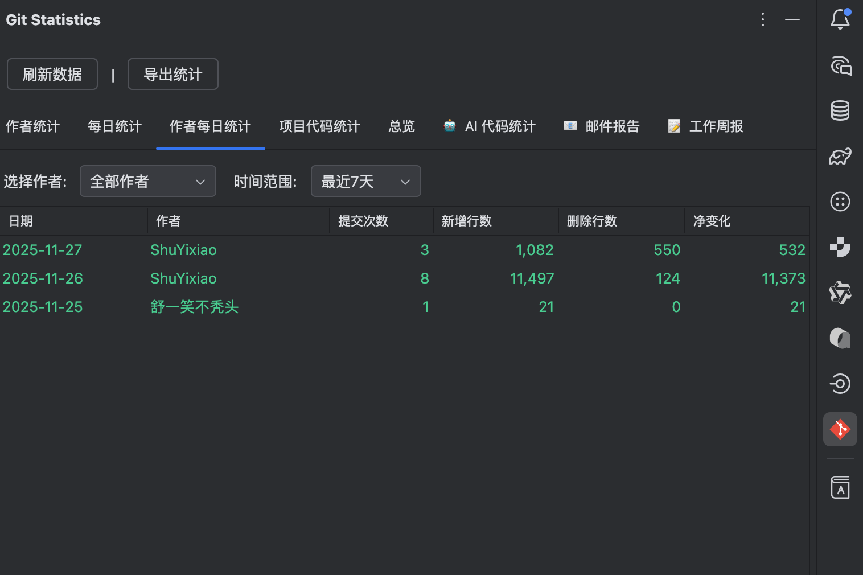Click the circular arrow target sidebar icon
Screen dimensions: 863x575
[x=840, y=384]
